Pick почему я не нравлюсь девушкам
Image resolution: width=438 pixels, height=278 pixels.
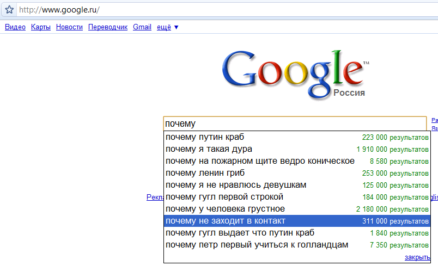pyautogui.click(x=297, y=185)
